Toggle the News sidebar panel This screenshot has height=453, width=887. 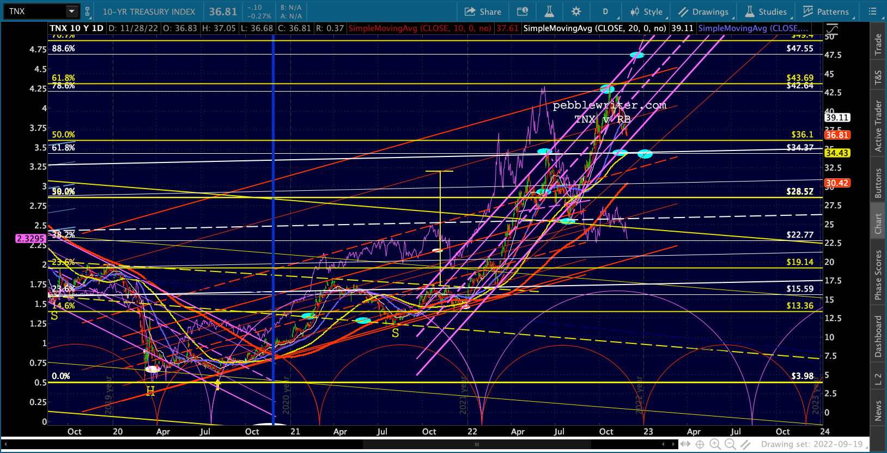878,410
